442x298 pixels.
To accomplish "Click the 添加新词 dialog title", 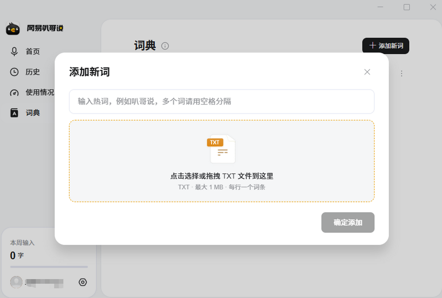I will (90, 72).
